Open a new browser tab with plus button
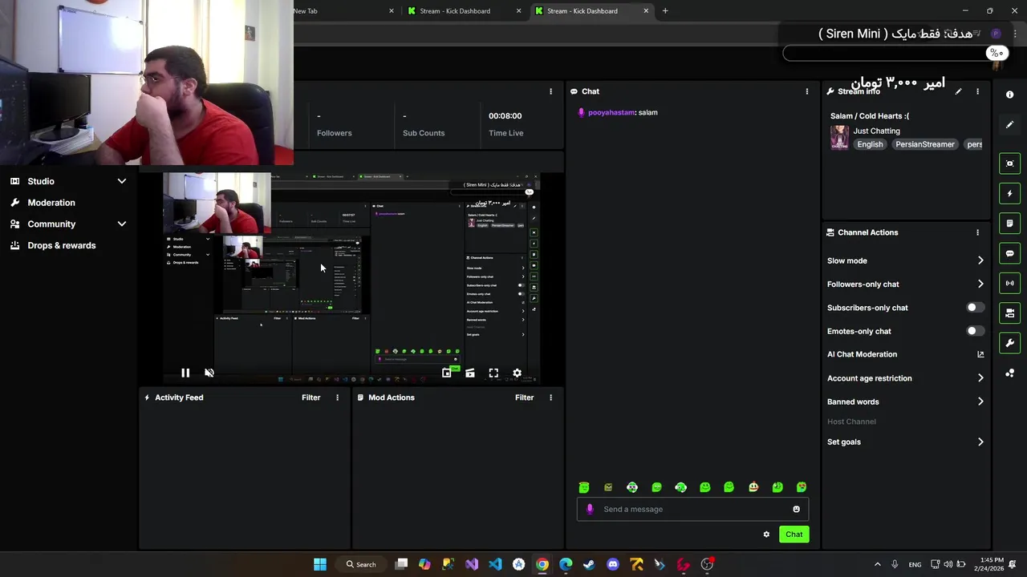This screenshot has width=1027, height=577. coord(665,11)
